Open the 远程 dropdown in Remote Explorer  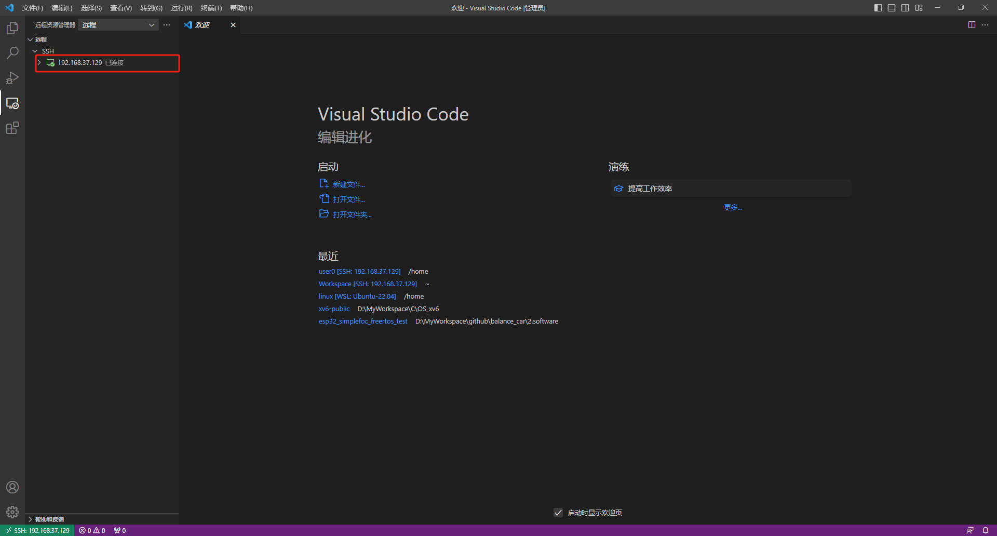coord(118,25)
